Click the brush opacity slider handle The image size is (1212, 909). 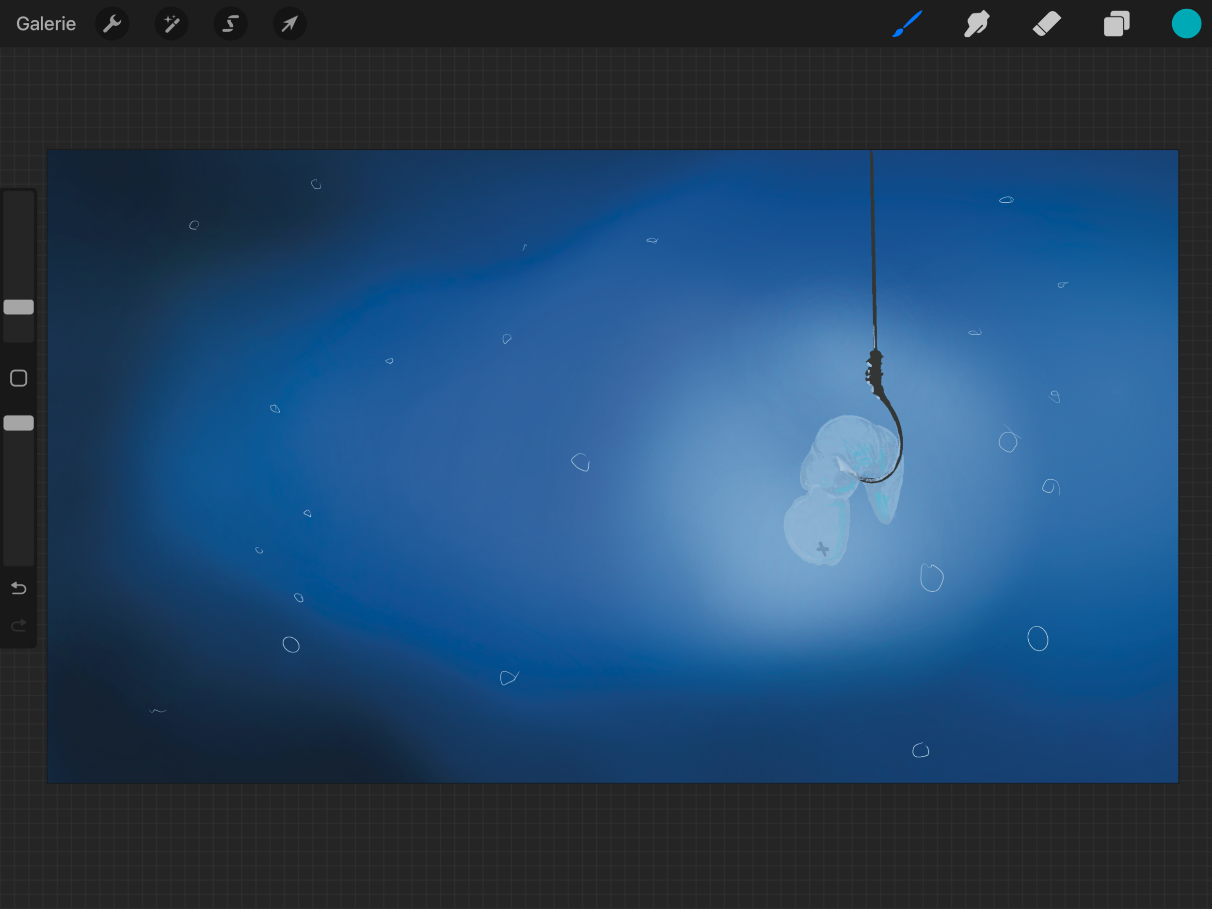(x=18, y=422)
